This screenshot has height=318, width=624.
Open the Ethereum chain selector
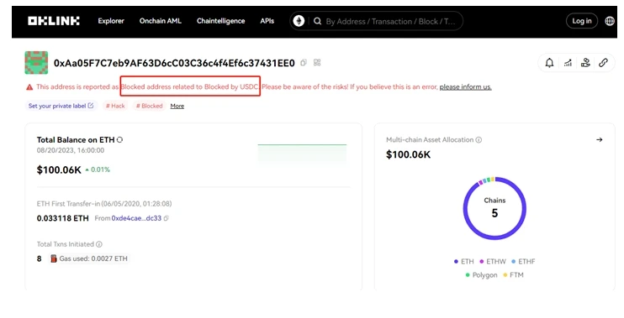(x=299, y=21)
